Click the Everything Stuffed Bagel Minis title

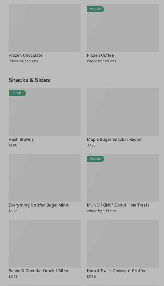pos(39,205)
